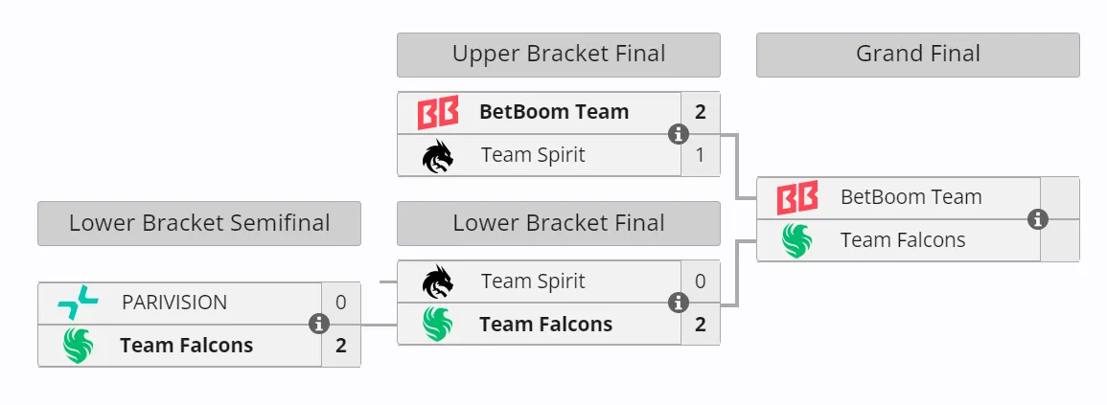The height and width of the screenshot is (405, 1107).
Task: Open Team Falcons in Lower Bracket Final
Action: [545, 325]
